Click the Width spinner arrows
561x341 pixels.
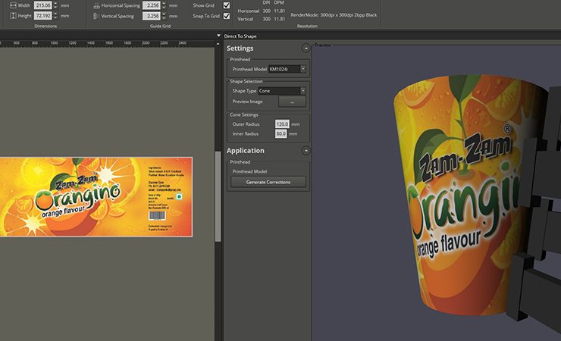tap(55, 5)
